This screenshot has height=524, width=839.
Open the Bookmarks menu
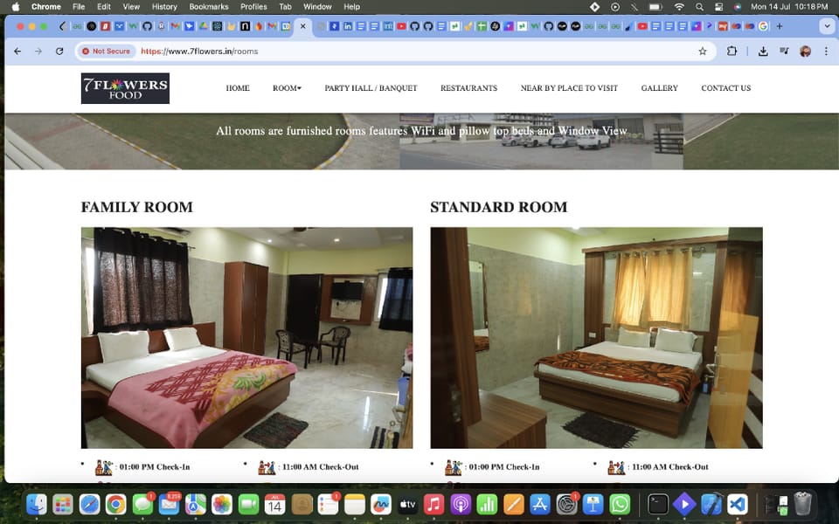click(x=209, y=7)
